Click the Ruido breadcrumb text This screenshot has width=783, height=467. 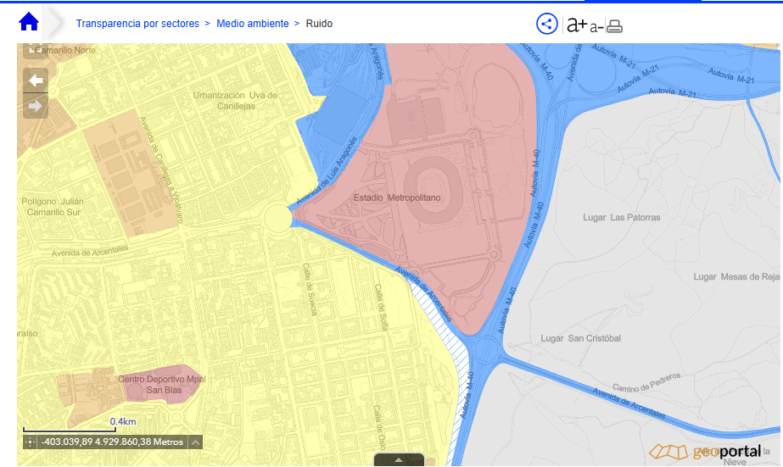point(319,24)
